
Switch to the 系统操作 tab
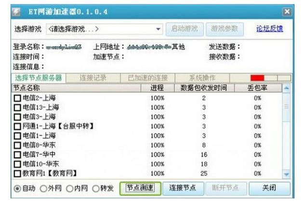coord(202,78)
